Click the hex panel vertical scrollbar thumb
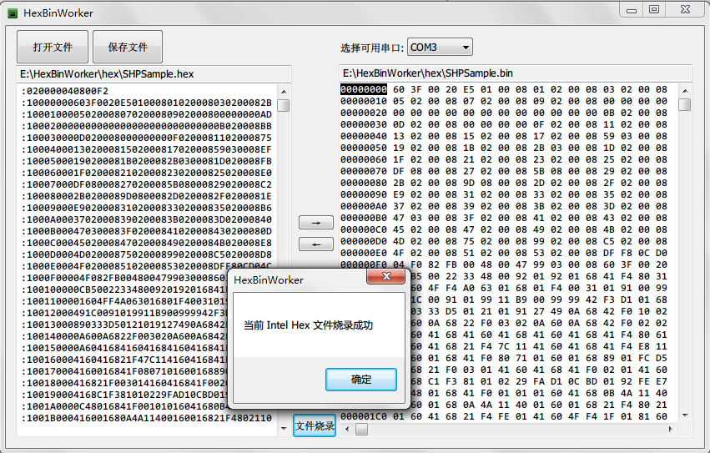Screen dimensions: 710x453 point(284,106)
